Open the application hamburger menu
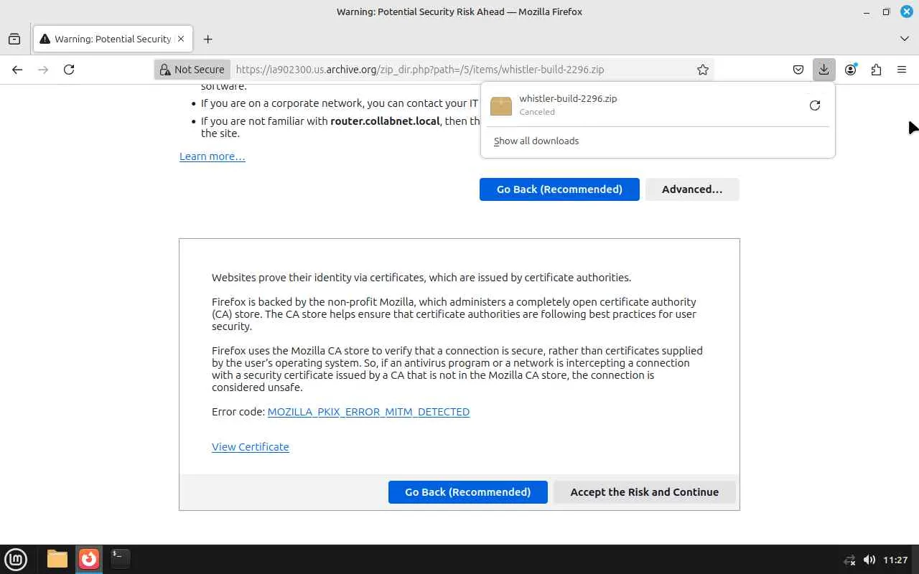This screenshot has height=574, width=919. pos(902,70)
